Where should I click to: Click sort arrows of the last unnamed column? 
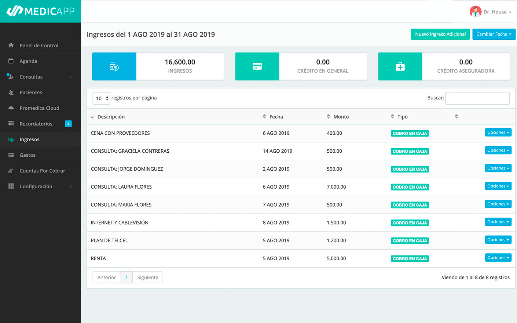point(456,116)
